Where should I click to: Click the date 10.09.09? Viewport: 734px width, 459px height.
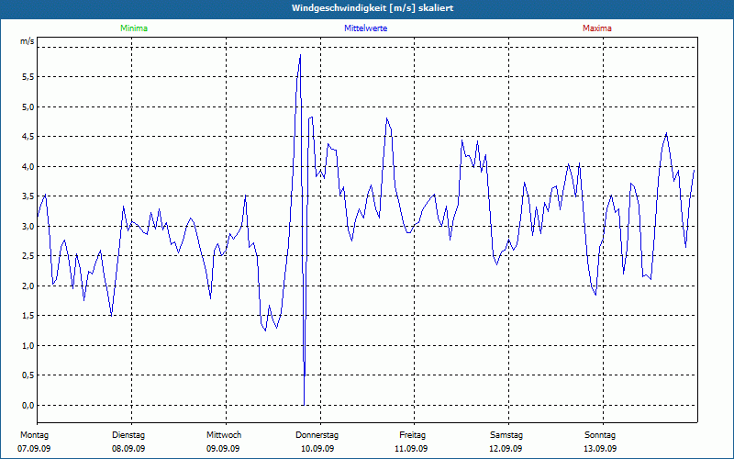point(317,449)
